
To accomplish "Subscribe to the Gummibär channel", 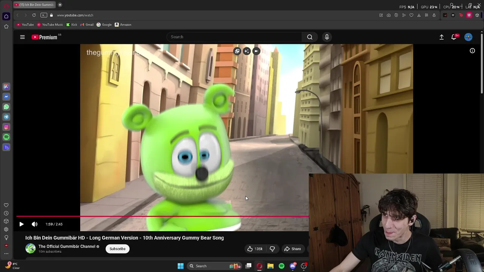I will (x=118, y=249).
